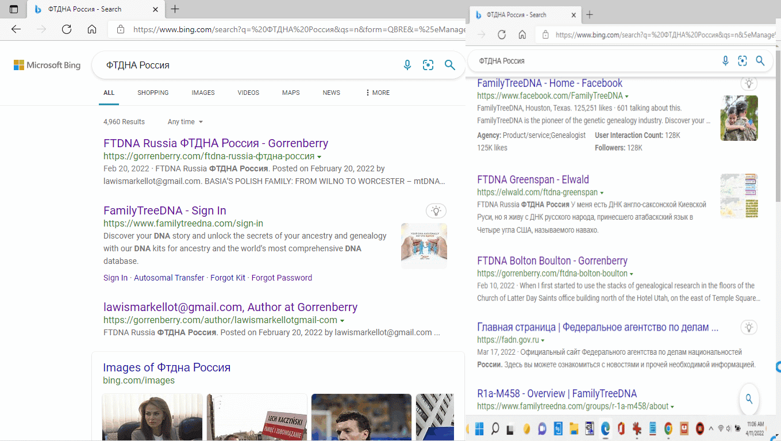The image size is (781, 441).
Task: Expand dropdown arrow after gorrenberry.com/author URL
Action: tap(342, 320)
